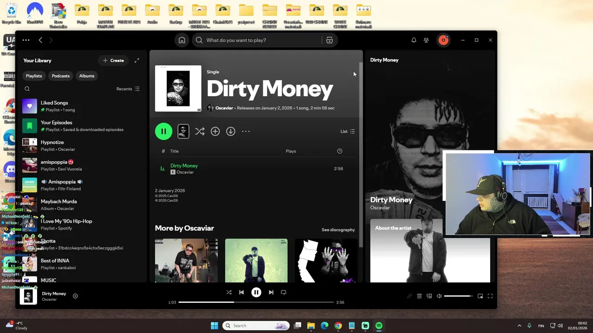Skip to the next track
Viewport: 593px width, 333px height.
[x=271, y=292]
